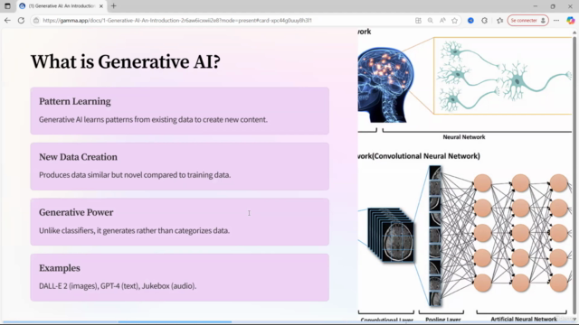This screenshot has height=325, width=579.
Task: Click text 'Generative AI learns patterns from existing data'
Action: click(116, 119)
